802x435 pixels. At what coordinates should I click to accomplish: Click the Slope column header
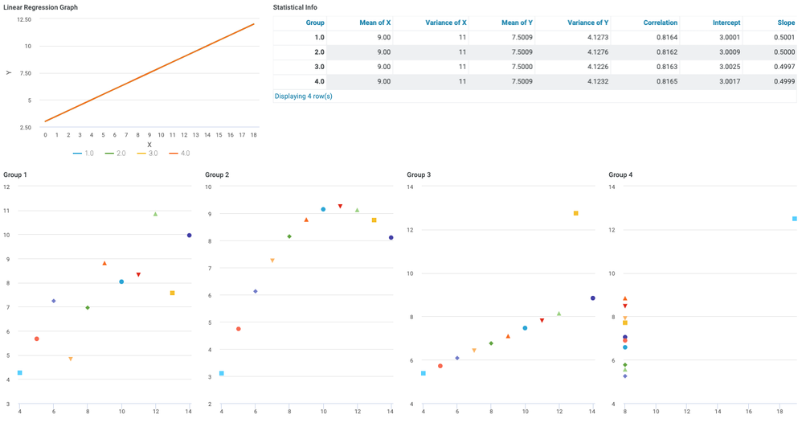pyautogui.click(x=785, y=23)
